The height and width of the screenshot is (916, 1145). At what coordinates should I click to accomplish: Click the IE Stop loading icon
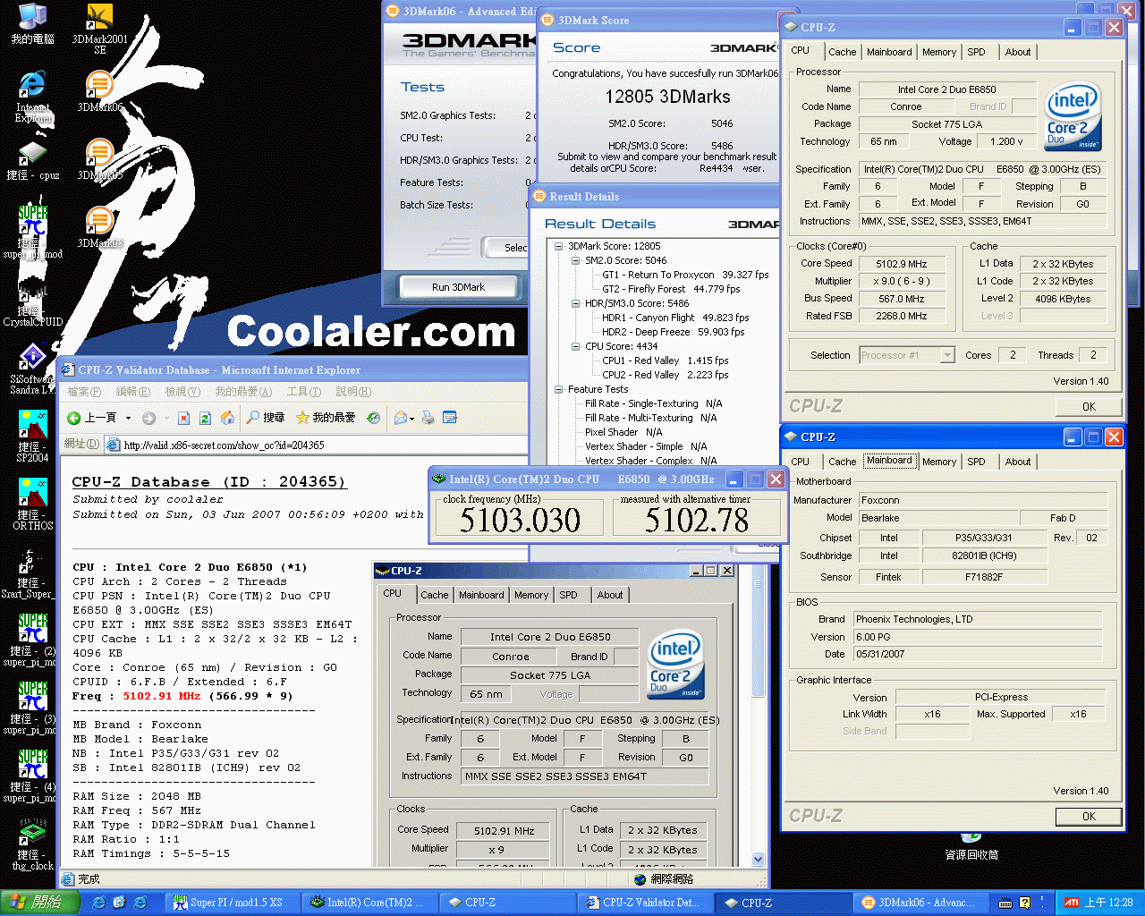pyautogui.click(x=183, y=418)
